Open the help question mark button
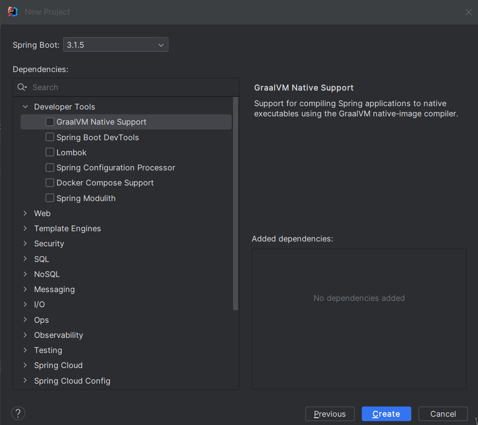 pyautogui.click(x=18, y=413)
